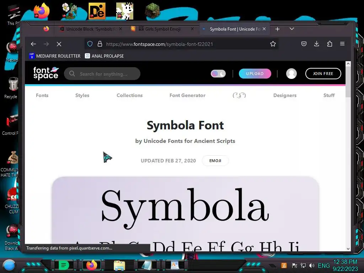
Task: Click the ENG language indicator
Action: [323, 265]
